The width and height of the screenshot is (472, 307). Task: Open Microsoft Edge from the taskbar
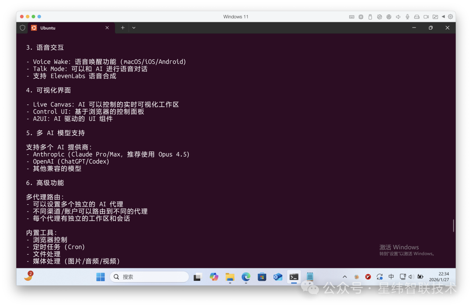[246, 277]
